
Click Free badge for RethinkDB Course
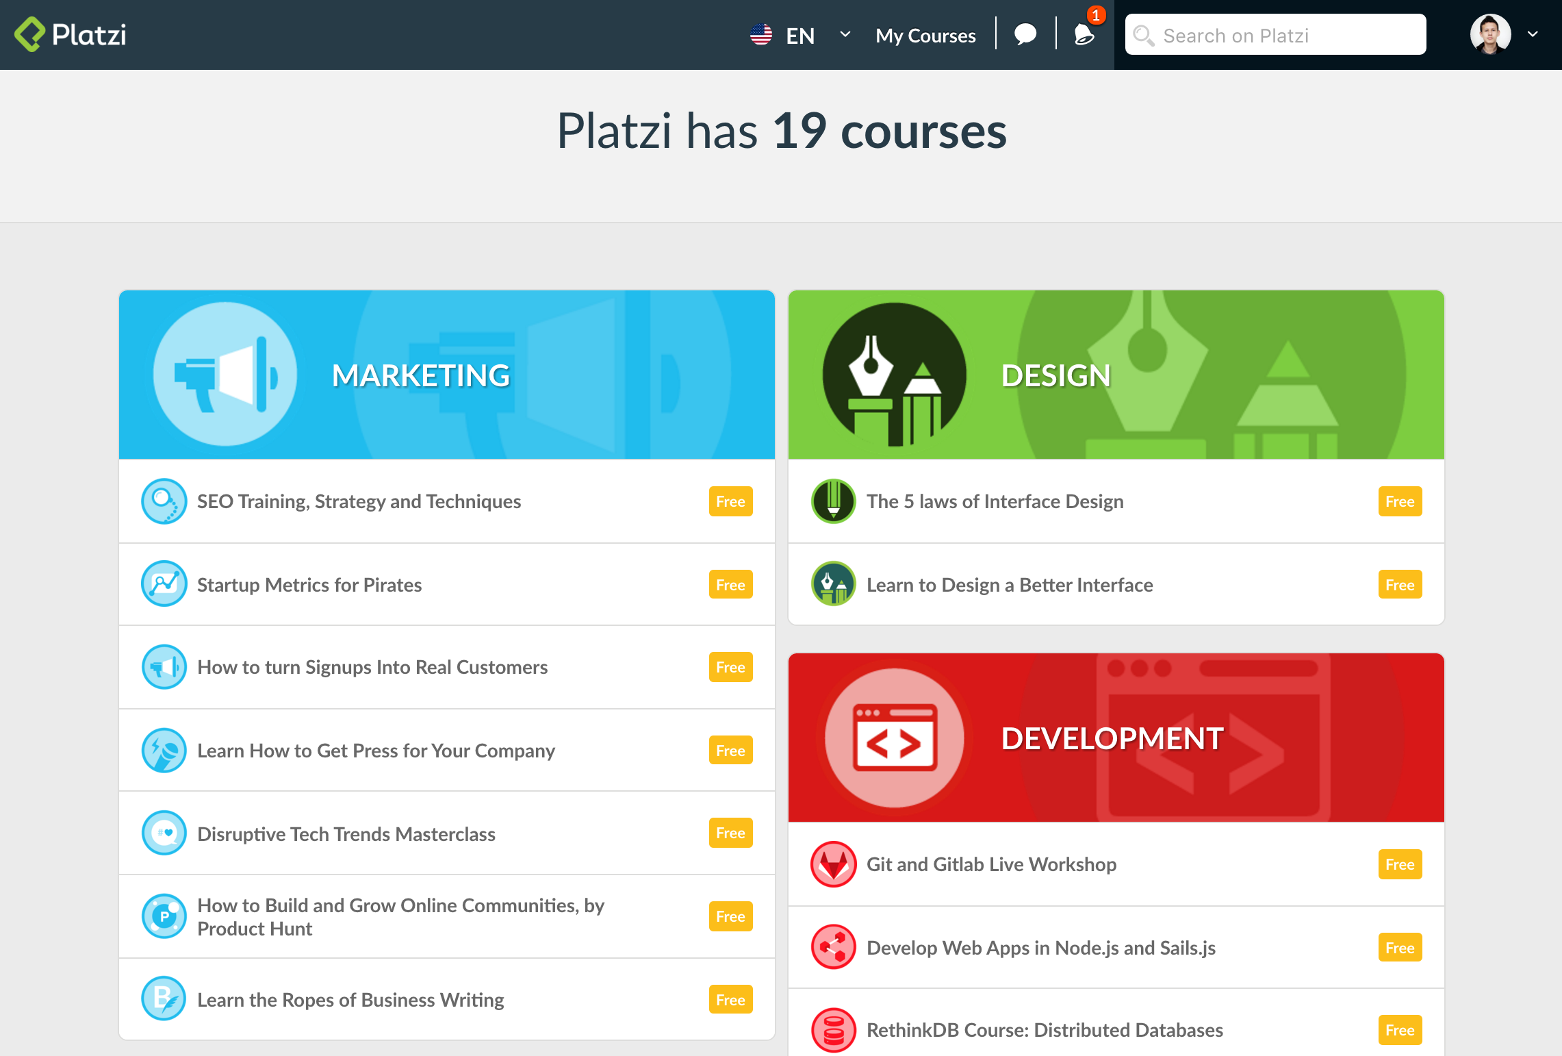pyautogui.click(x=1400, y=1030)
